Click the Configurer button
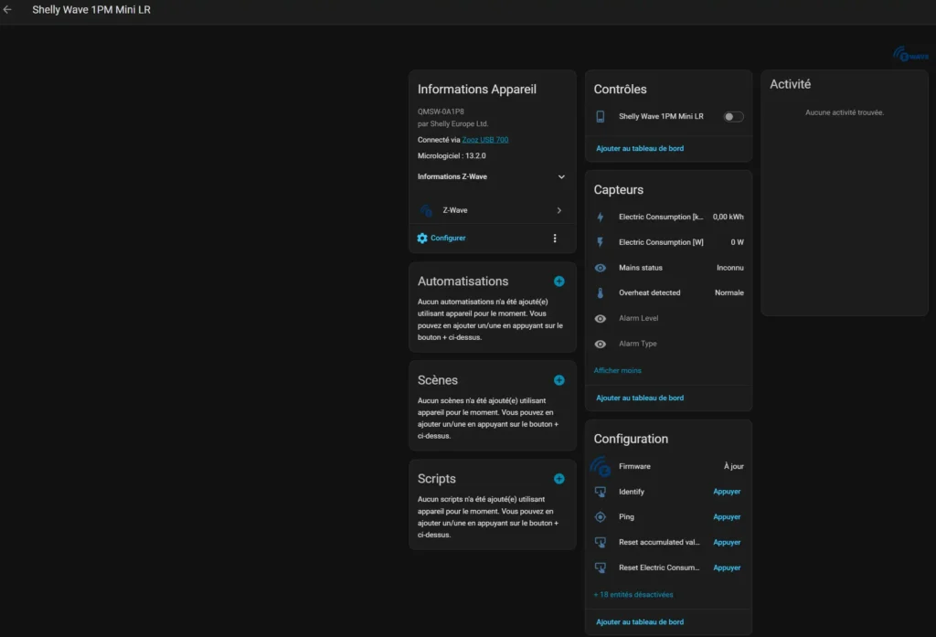This screenshot has width=936, height=637. point(441,239)
